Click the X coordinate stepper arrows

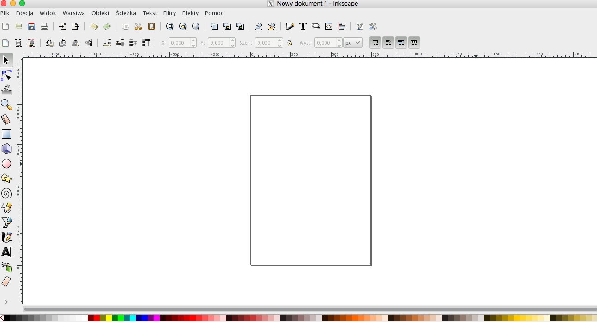pos(193,43)
